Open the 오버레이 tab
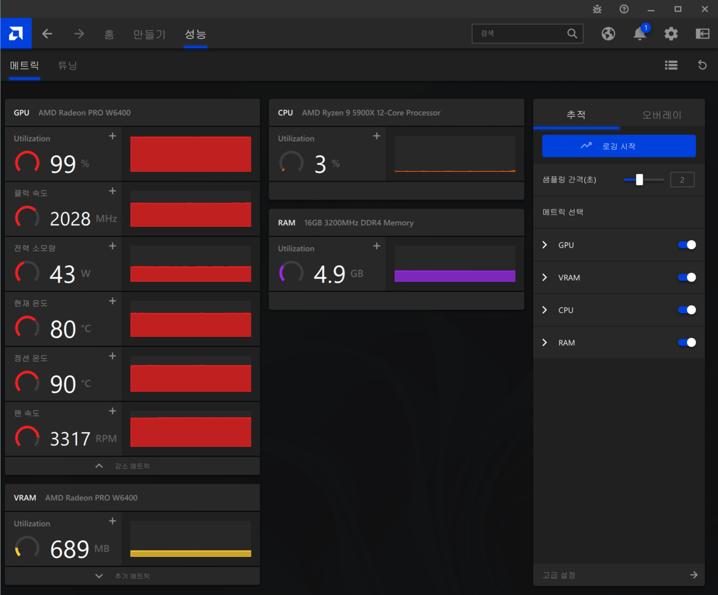The image size is (718, 595). click(661, 115)
